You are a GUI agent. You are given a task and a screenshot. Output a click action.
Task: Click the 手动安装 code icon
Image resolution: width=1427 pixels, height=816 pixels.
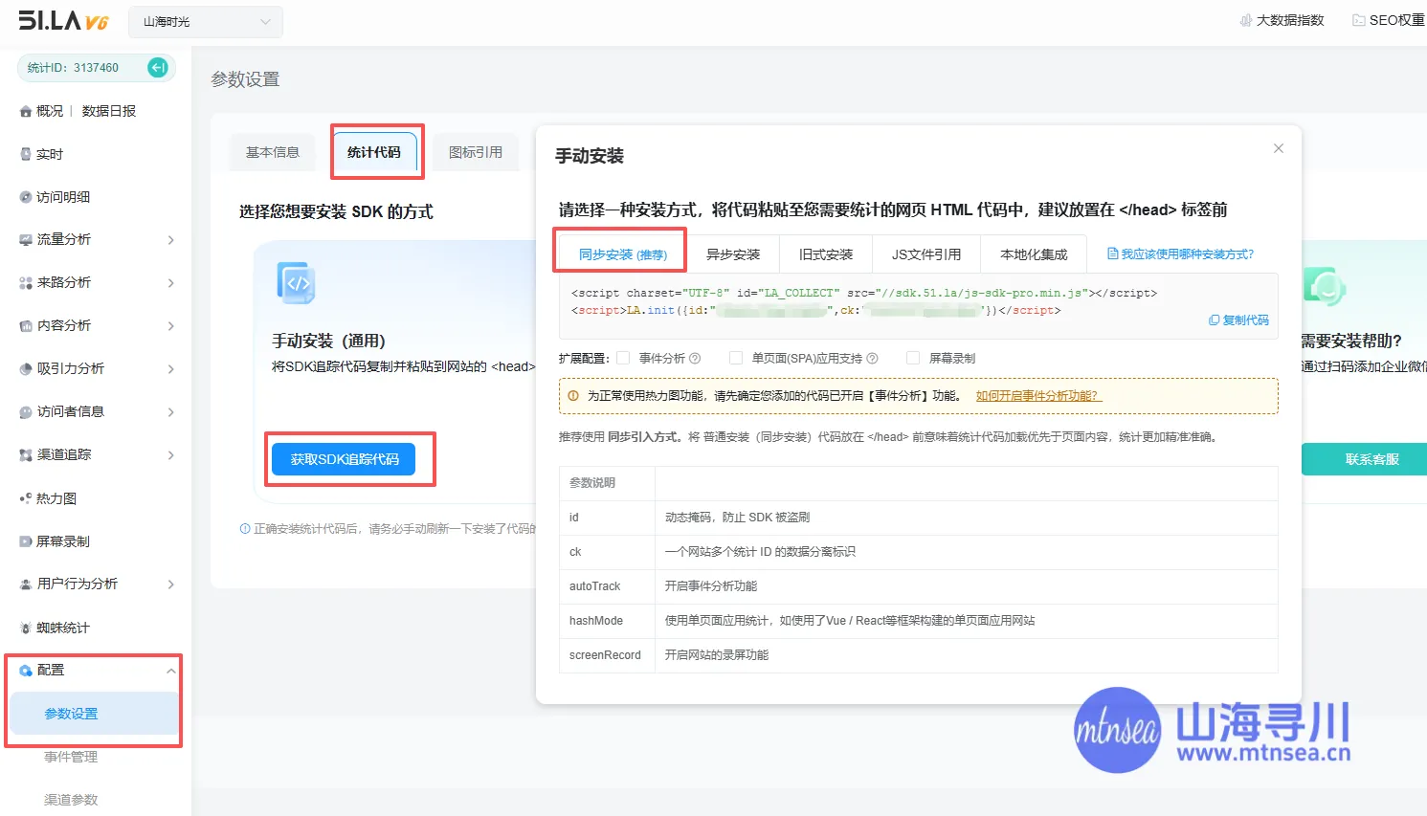coord(296,283)
